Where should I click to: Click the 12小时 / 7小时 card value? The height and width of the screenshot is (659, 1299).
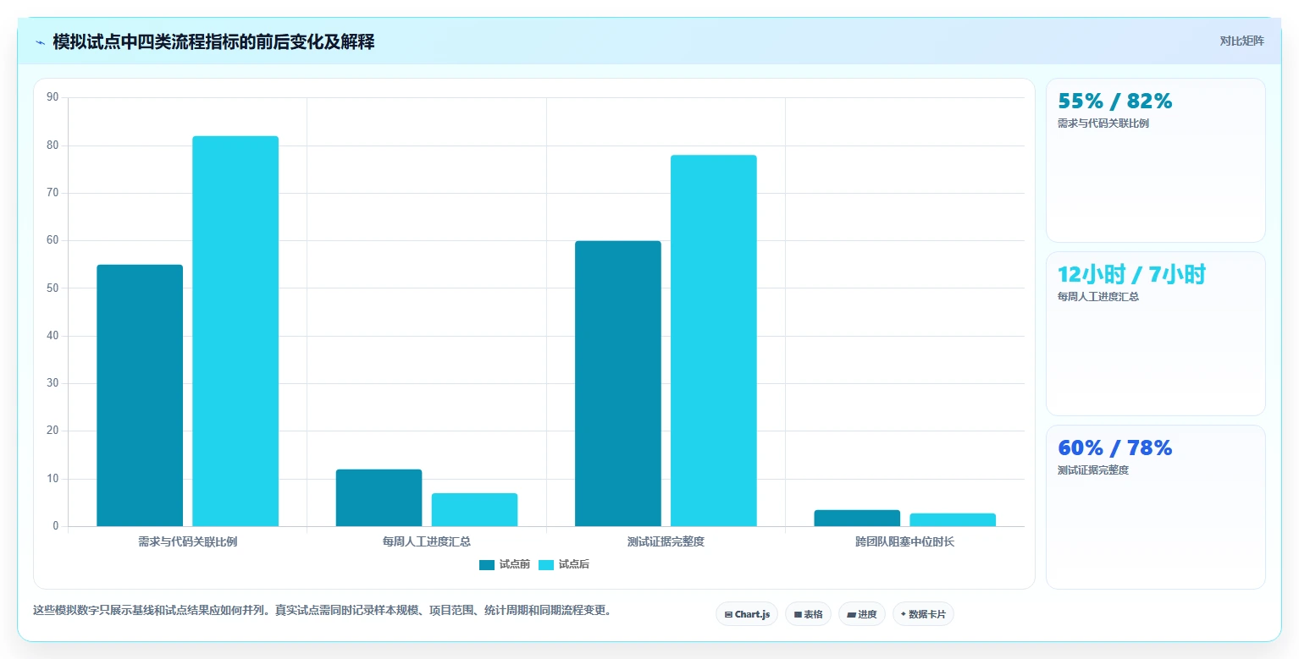click(x=1131, y=274)
